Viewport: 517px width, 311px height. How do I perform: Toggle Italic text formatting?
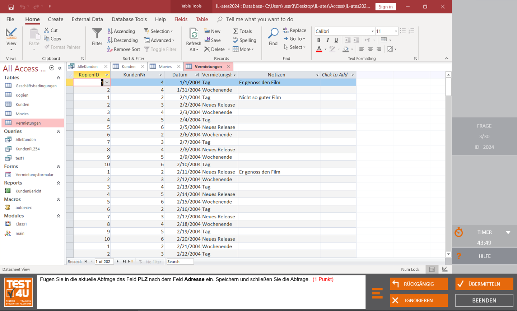click(327, 40)
